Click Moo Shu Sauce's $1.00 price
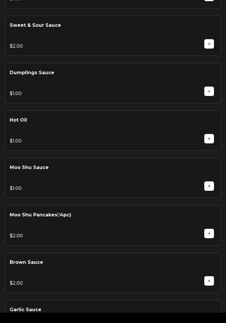Screen dimensions: 226x323 coord(16,188)
